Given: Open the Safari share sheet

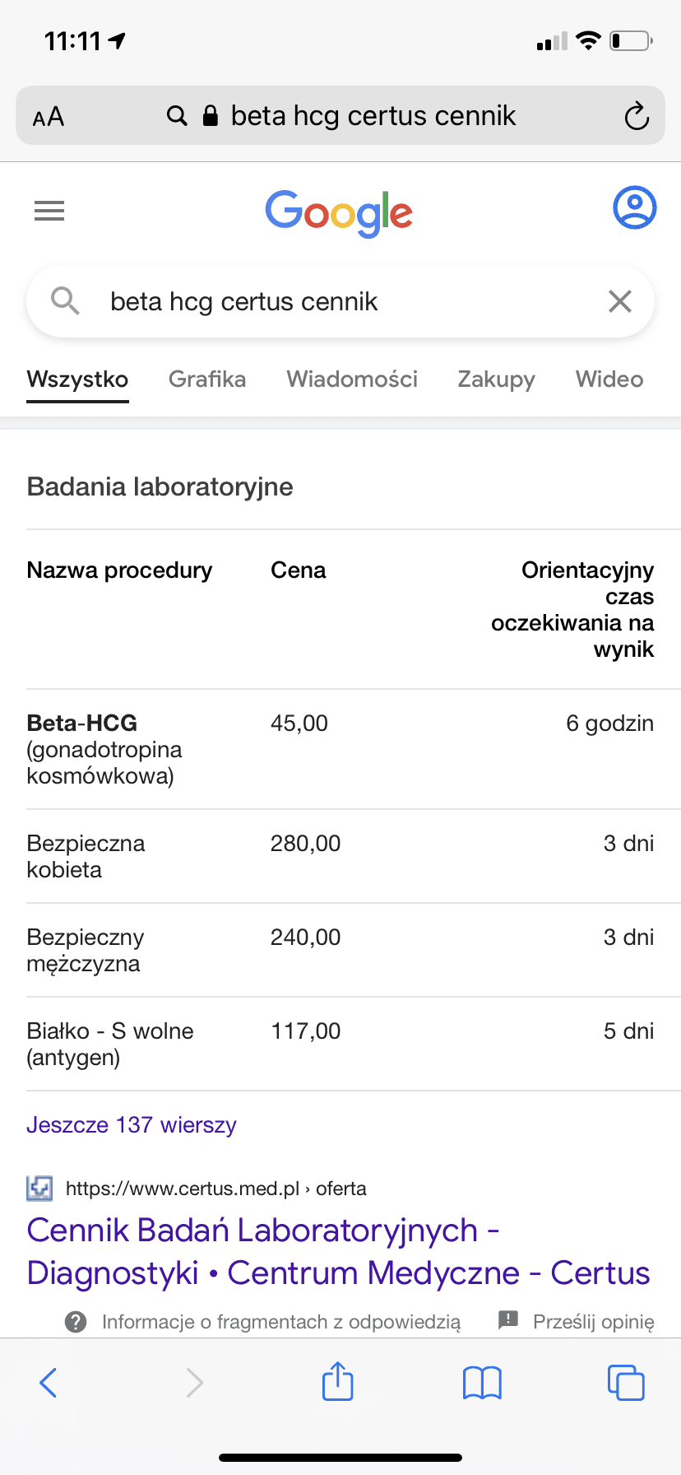Looking at the screenshot, I should (x=337, y=1381).
